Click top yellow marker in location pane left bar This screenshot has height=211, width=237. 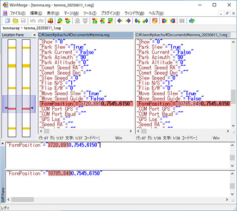tap(12, 48)
